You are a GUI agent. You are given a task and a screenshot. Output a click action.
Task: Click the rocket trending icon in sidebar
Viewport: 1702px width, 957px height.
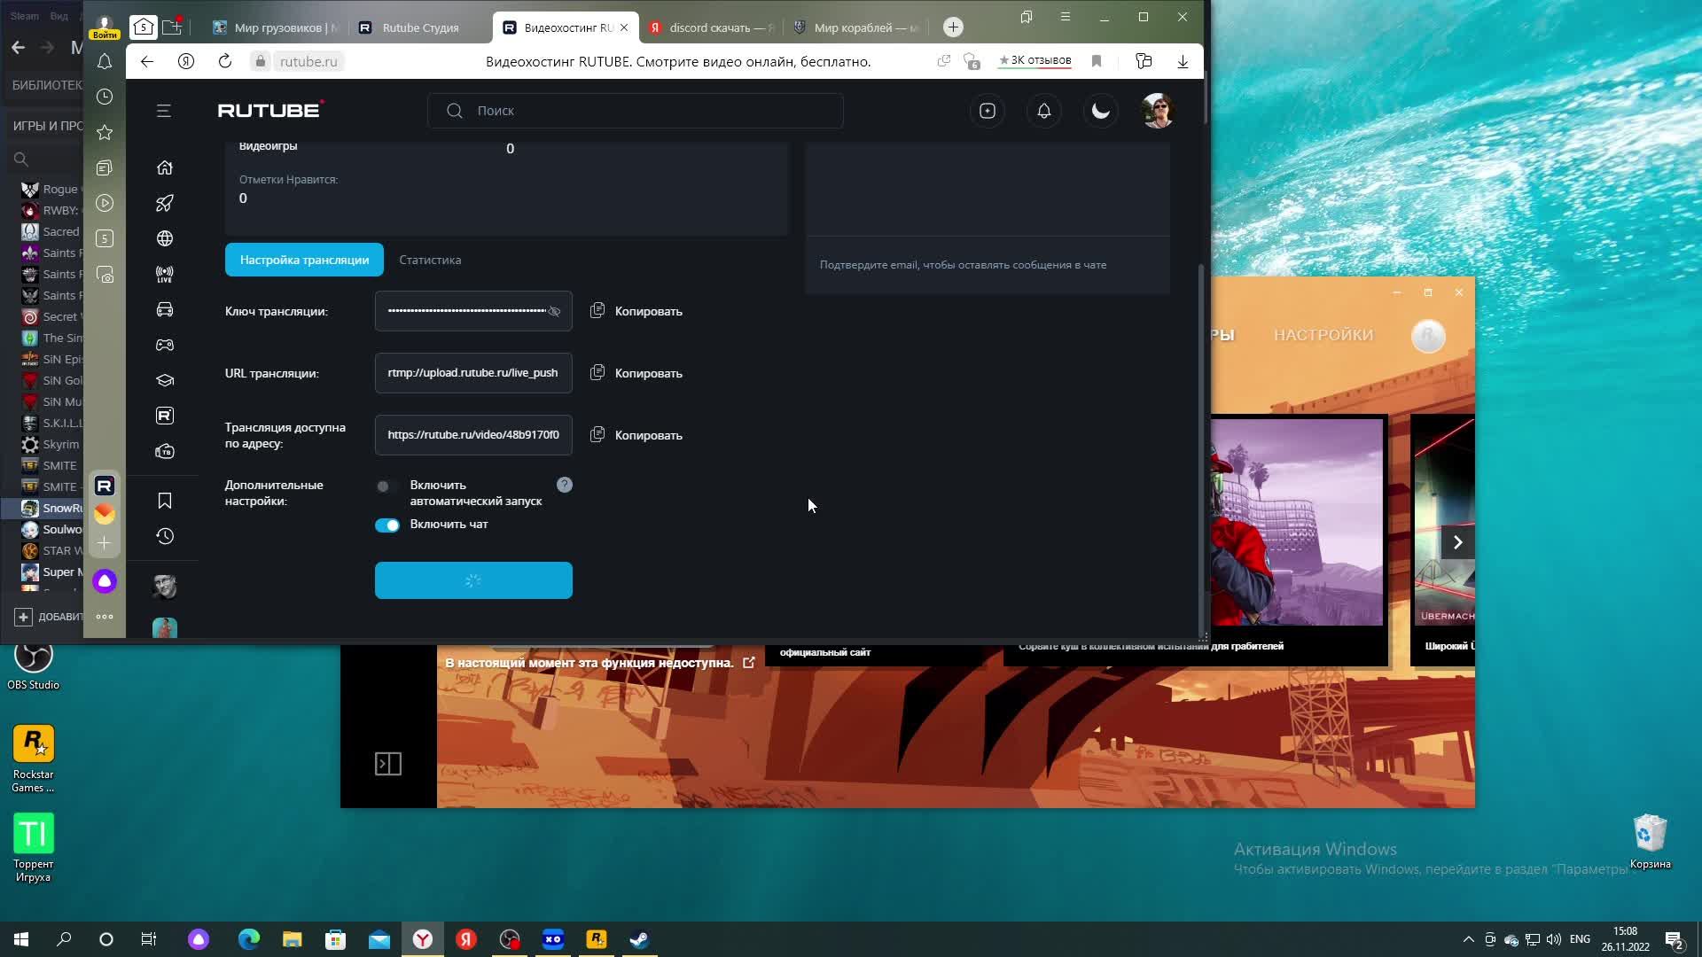165,203
